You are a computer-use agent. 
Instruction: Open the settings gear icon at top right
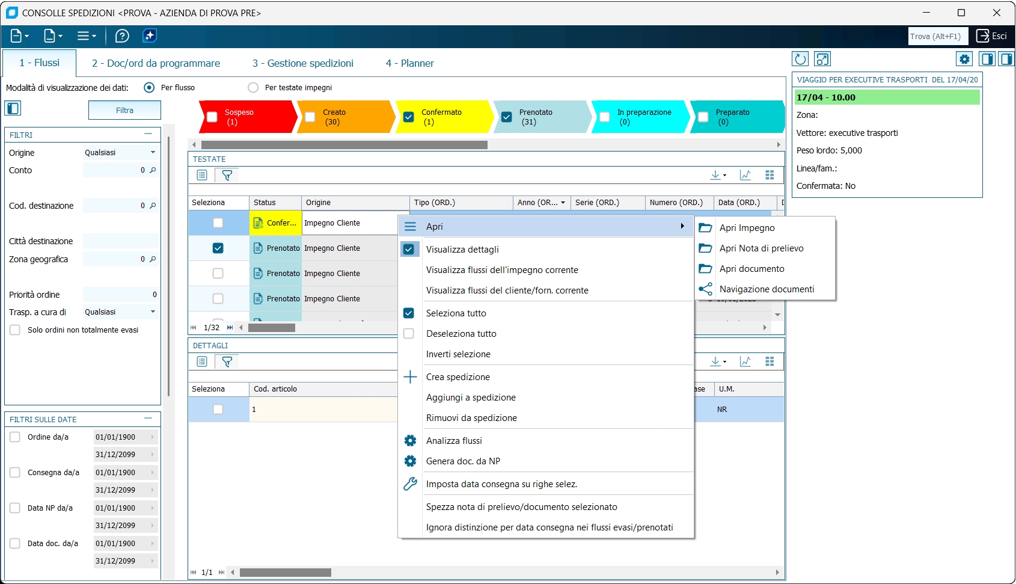point(964,59)
